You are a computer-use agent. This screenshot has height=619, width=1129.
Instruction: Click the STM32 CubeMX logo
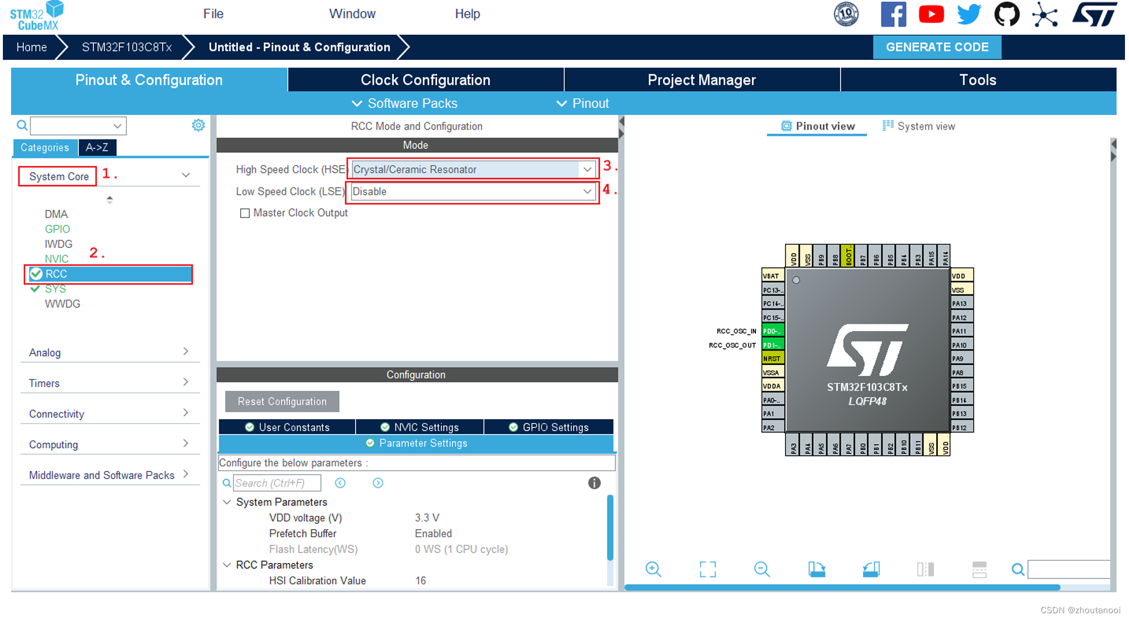tap(36, 16)
